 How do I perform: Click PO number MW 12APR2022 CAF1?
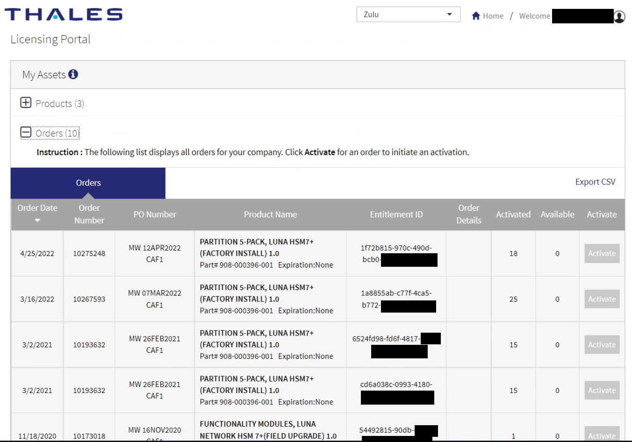pyautogui.click(x=155, y=254)
